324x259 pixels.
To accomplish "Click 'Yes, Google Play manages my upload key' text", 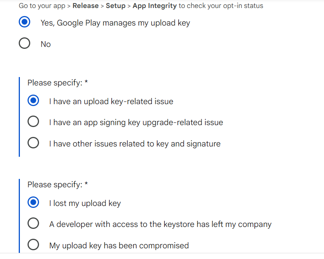I will coord(115,23).
